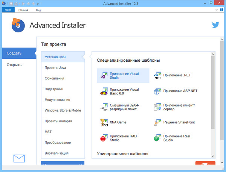
Task: Click the template list scrollbar down arrow
Action: (x=213, y=155)
